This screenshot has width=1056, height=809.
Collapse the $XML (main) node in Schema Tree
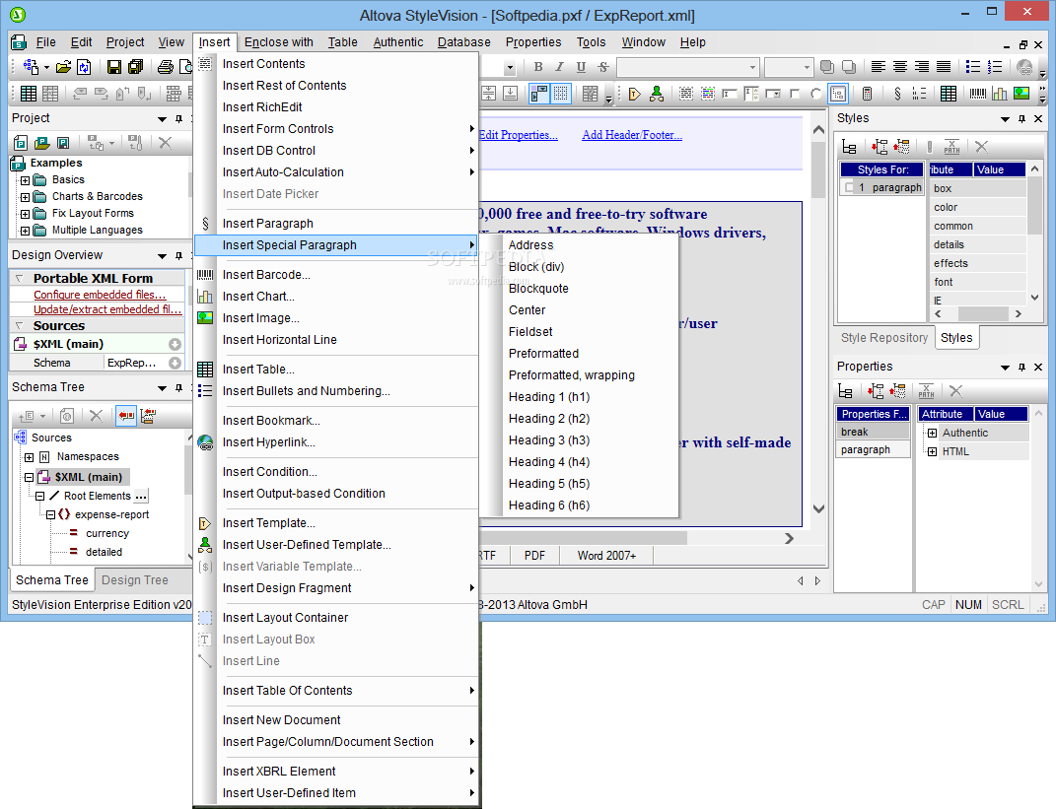pos(29,477)
